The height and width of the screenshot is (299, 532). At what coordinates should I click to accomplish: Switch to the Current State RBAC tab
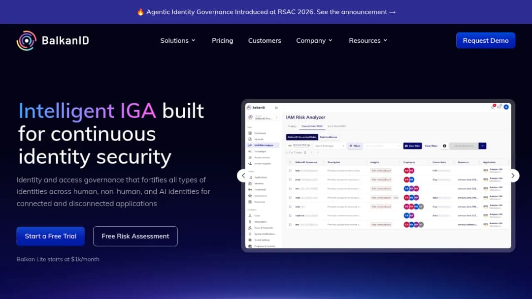[x=312, y=126]
